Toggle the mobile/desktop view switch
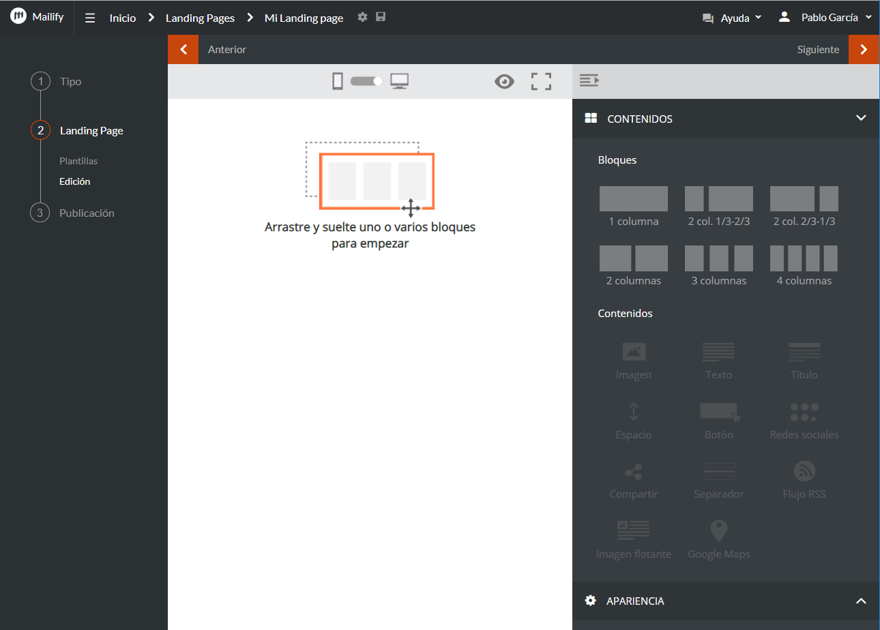Screen dimensions: 880x630 coord(367,81)
